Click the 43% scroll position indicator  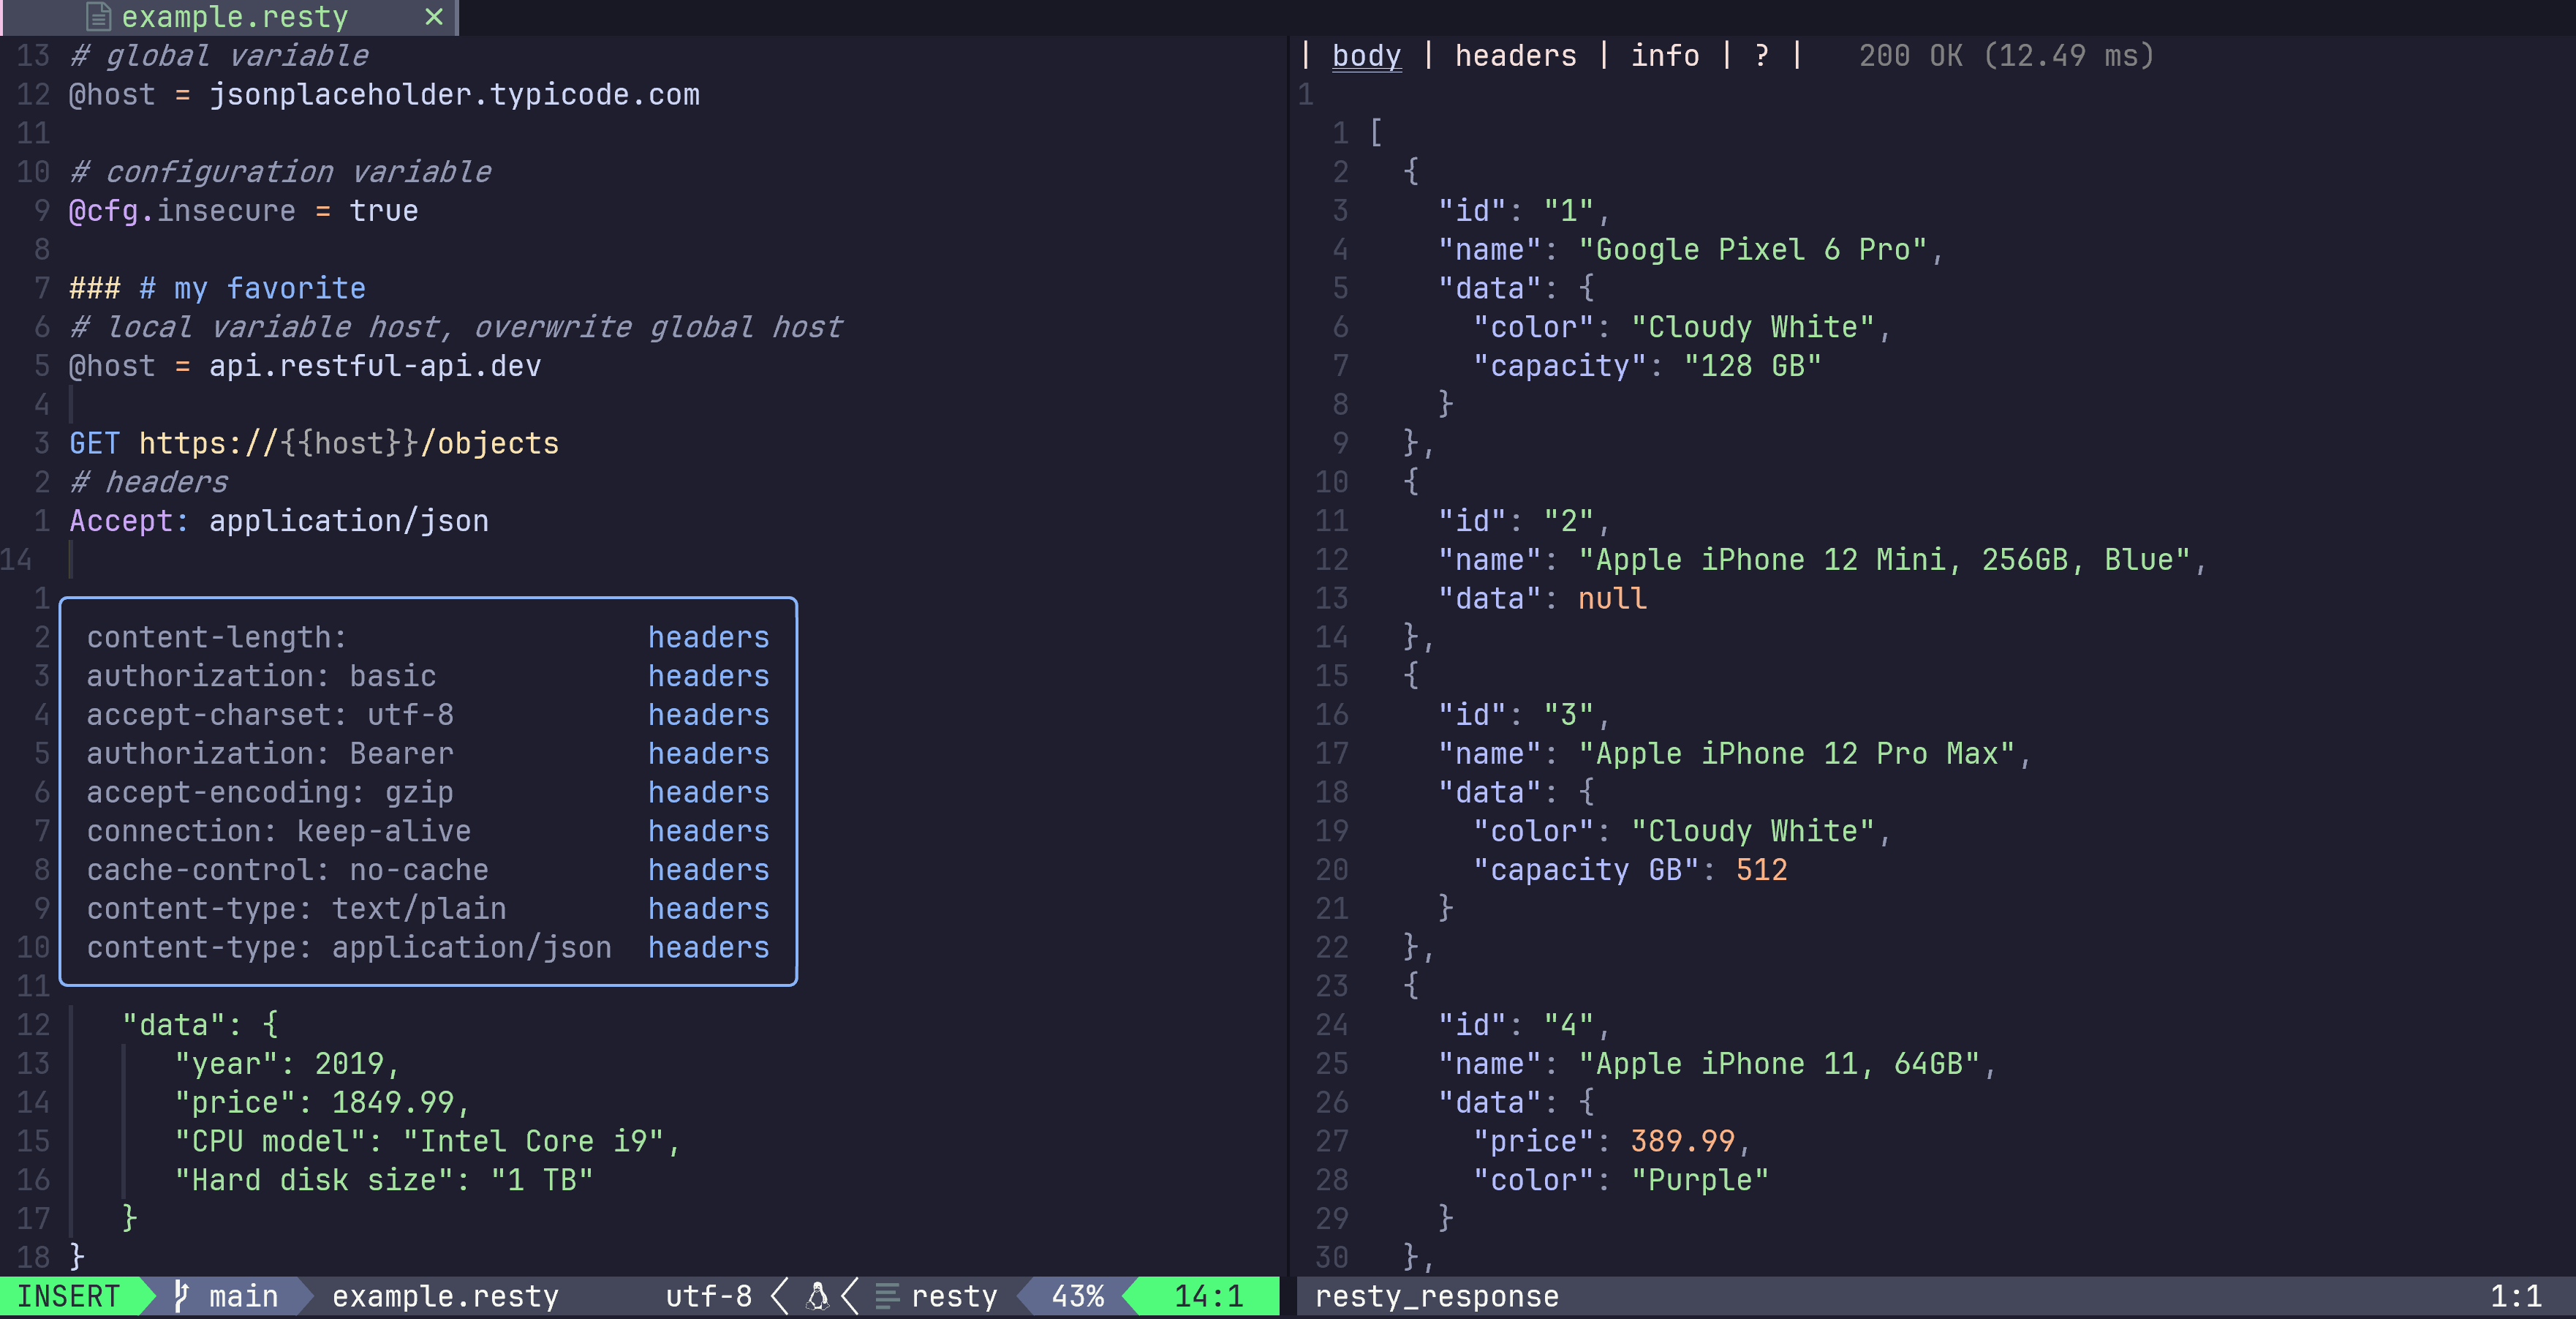1077,1296
